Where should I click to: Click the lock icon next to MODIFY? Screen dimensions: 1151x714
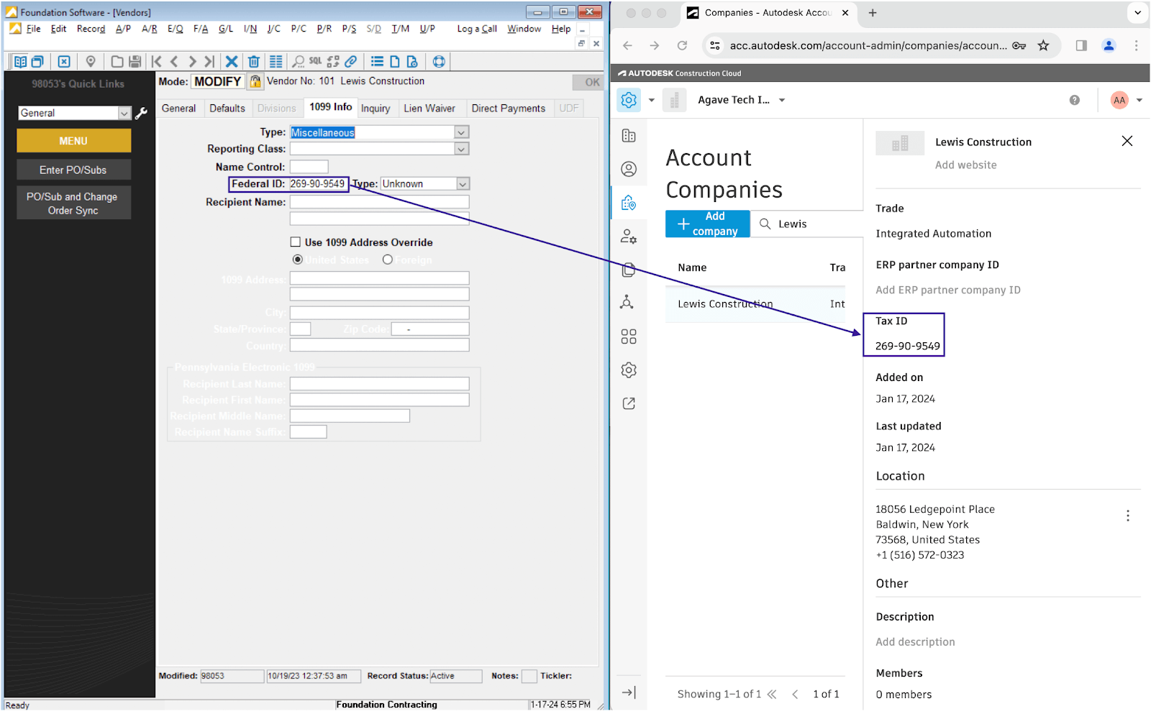pyautogui.click(x=255, y=81)
